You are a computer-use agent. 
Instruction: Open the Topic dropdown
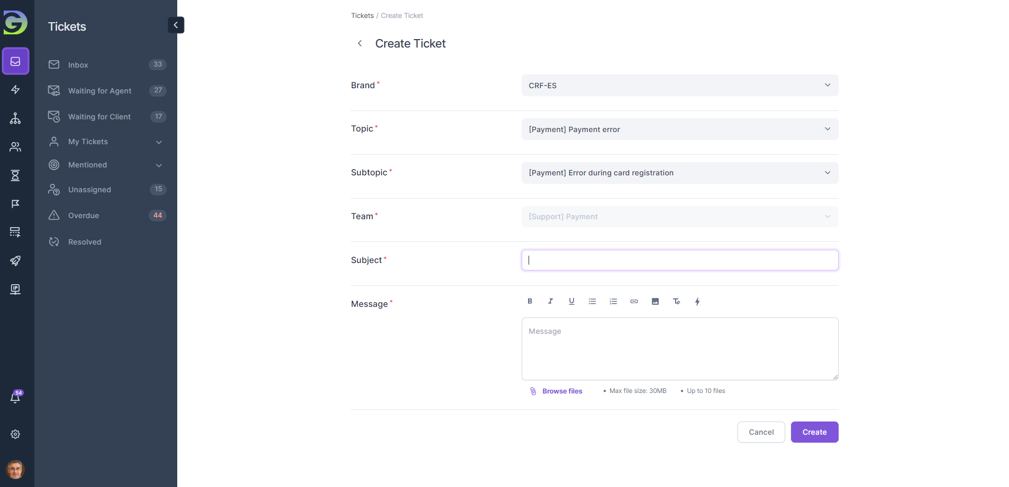coord(679,129)
